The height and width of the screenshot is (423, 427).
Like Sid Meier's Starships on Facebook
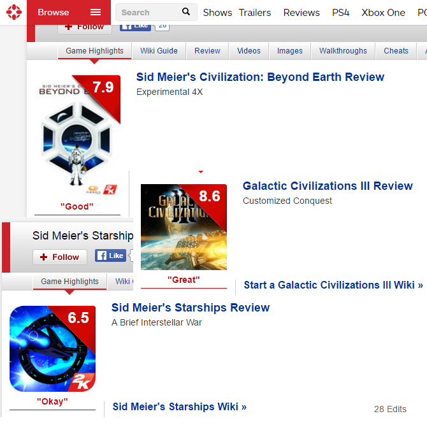point(110,255)
